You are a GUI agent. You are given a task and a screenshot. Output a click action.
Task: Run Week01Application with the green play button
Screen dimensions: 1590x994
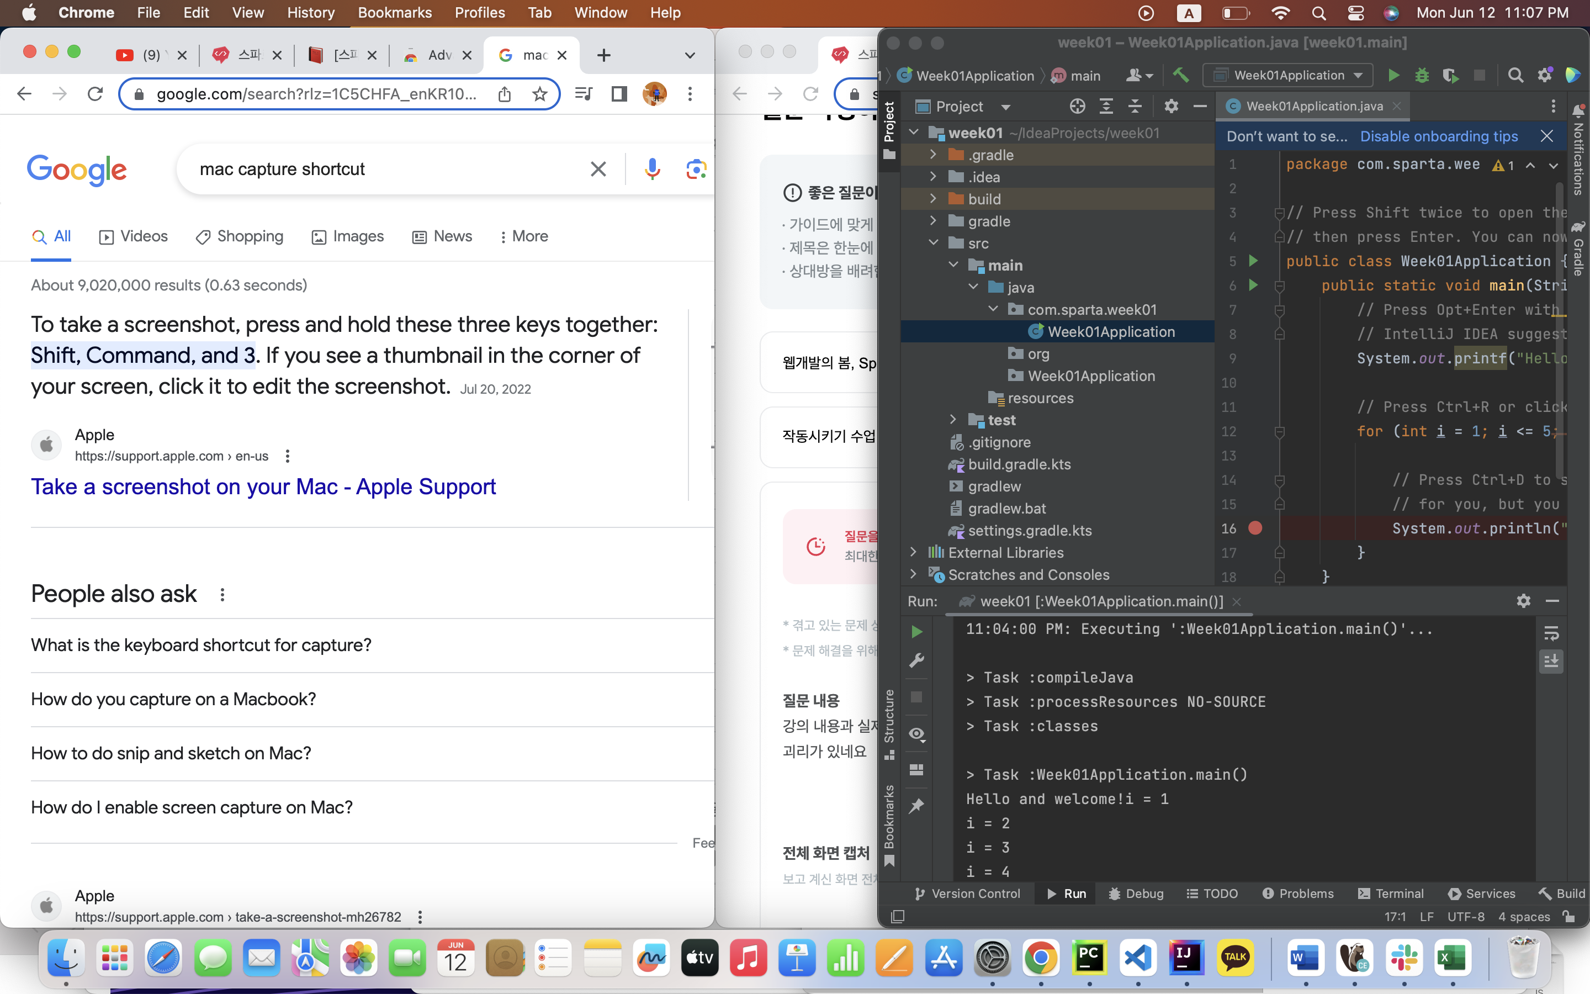[x=1393, y=76]
